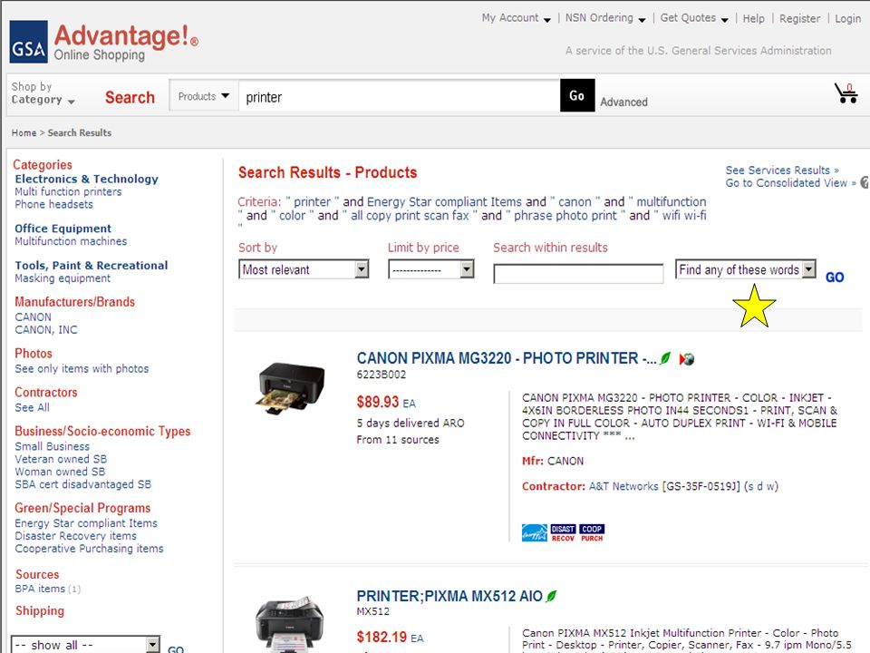The width and height of the screenshot is (870, 653).
Task: Click Canon MG3220 printer thumbnail image
Action: coord(290,388)
